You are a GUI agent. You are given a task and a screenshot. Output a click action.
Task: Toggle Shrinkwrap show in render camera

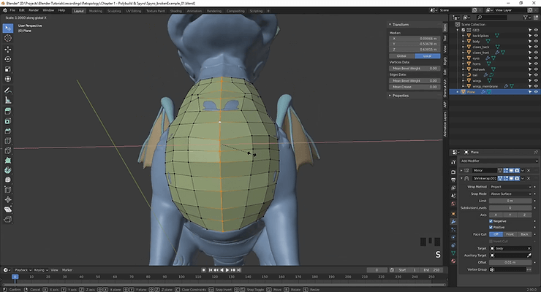point(517,178)
